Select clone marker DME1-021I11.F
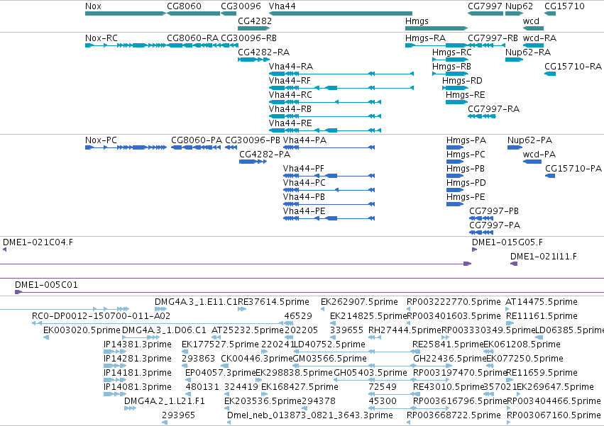This screenshot has width=604, height=426. (x=514, y=264)
